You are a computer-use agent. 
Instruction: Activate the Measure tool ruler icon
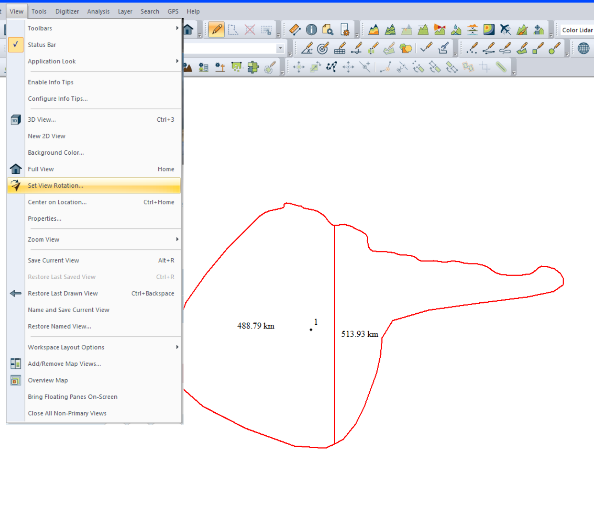[295, 30]
